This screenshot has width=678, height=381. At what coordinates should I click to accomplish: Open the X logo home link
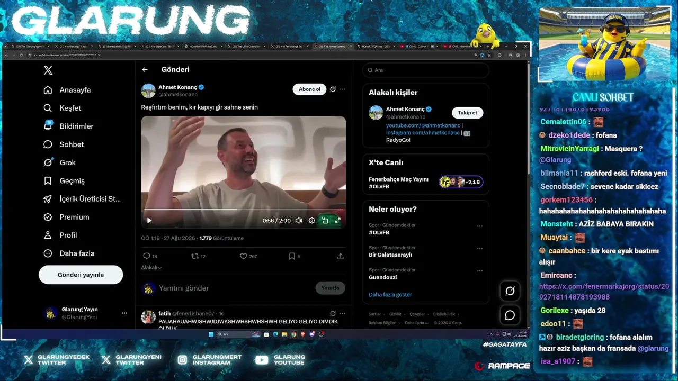click(48, 70)
